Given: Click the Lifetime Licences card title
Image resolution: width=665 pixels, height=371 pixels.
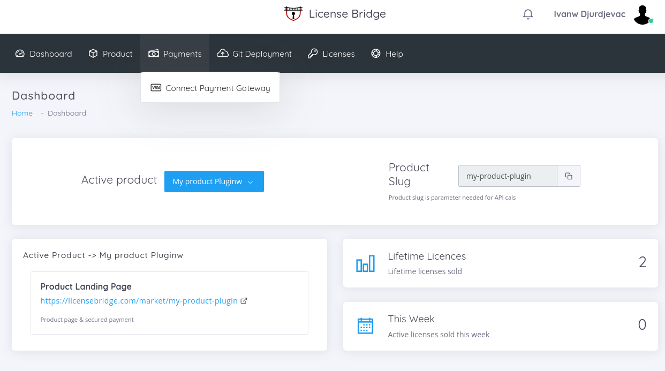Looking at the screenshot, I should pos(427,256).
